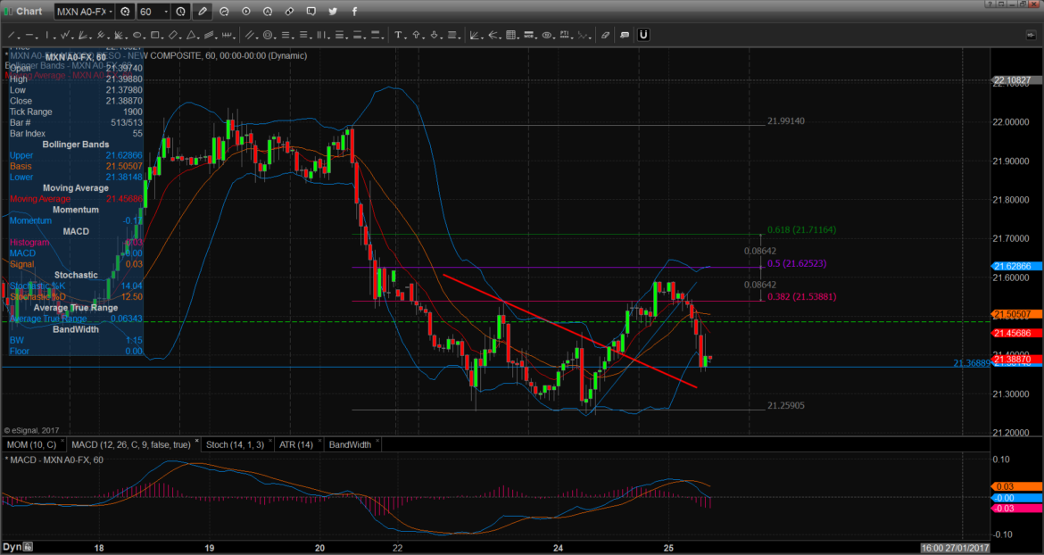The image size is (1044, 555).
Task: Click the refresh chart circular icon
Action: 224,12
